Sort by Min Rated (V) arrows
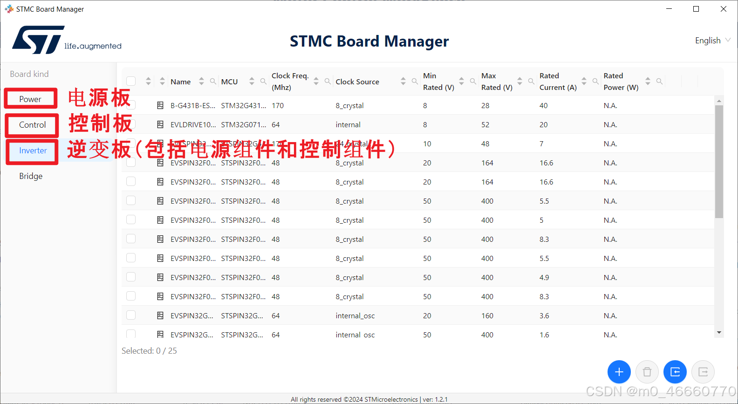Image resolution: width=738 pixels, height=404 pixels. coord(461,81)
